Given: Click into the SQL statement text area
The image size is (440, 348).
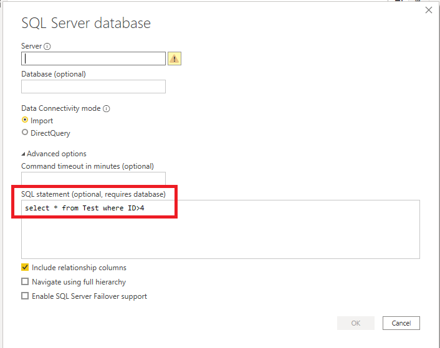Looking at the screenshot, I should 221,229.
